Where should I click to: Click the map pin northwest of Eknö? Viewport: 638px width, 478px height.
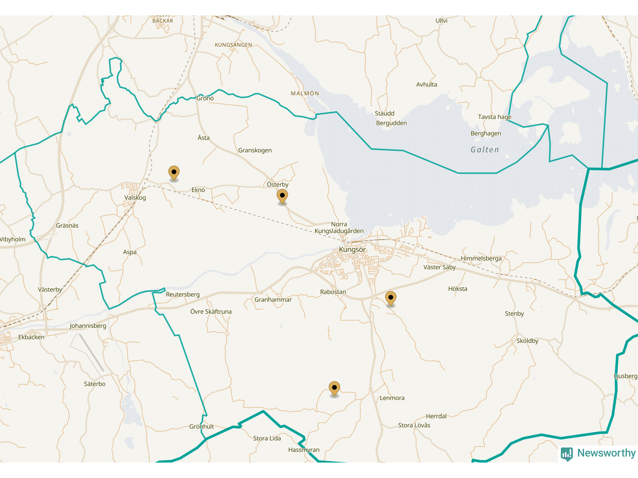pyautogui.click(x=173, y=173)
